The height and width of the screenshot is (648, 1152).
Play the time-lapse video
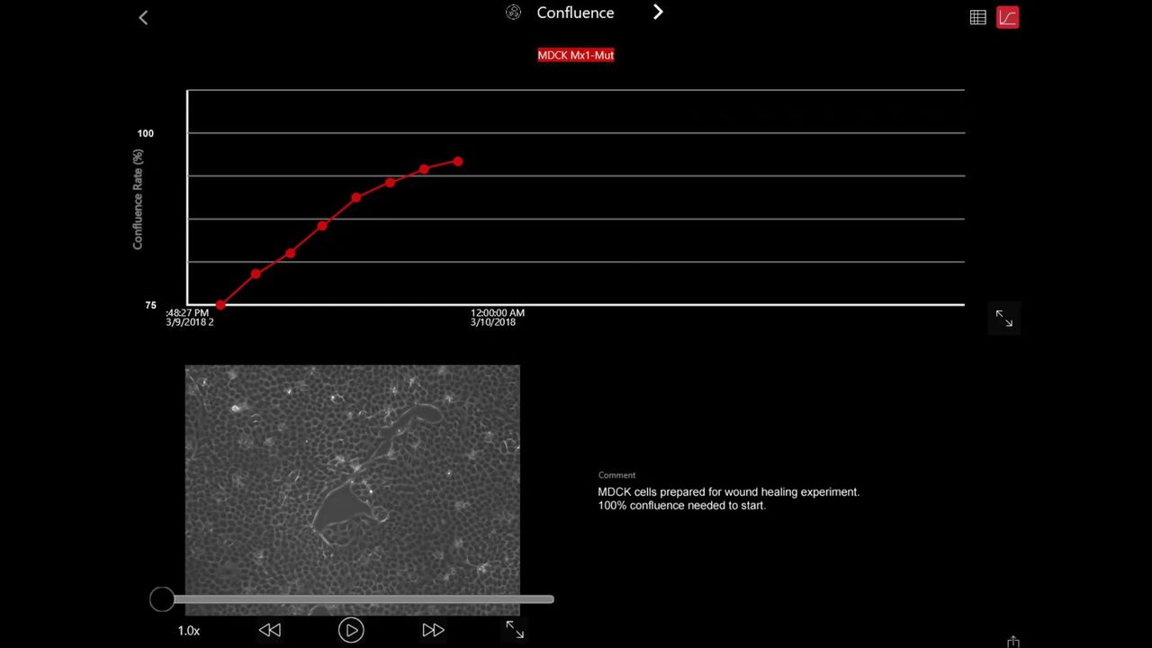351,630
